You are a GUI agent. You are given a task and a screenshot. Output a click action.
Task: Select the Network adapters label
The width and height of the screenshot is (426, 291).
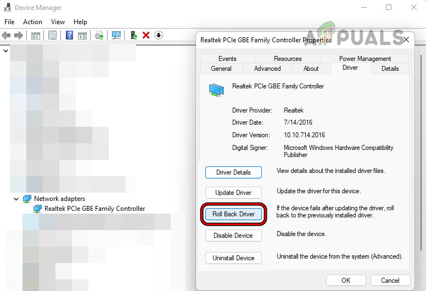pos(59,199)
